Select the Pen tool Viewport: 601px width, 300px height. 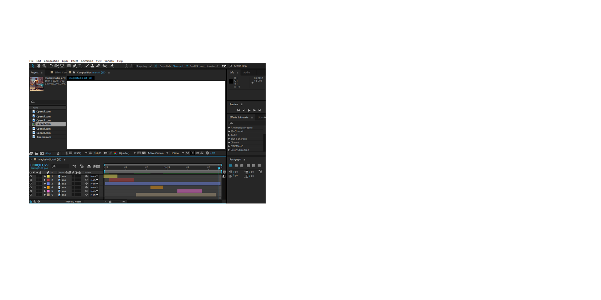click(74, 66)
